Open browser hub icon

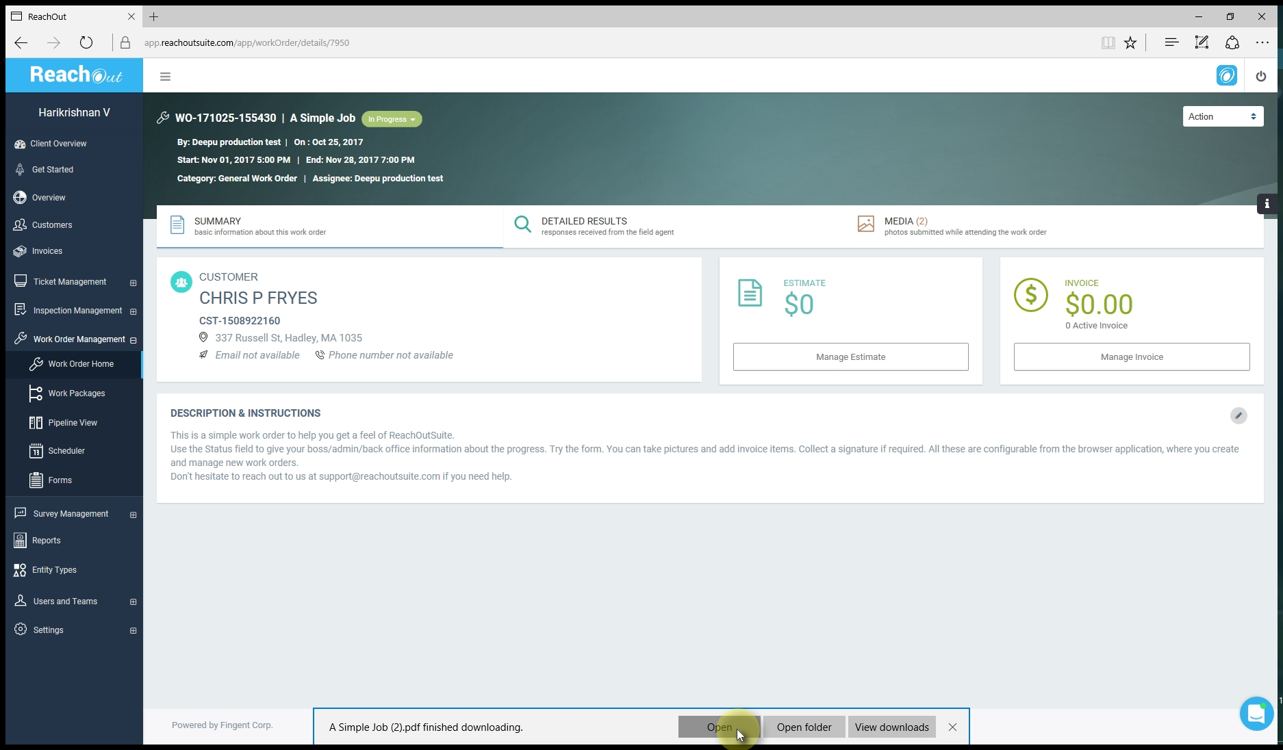click(x=1171, y=42)
